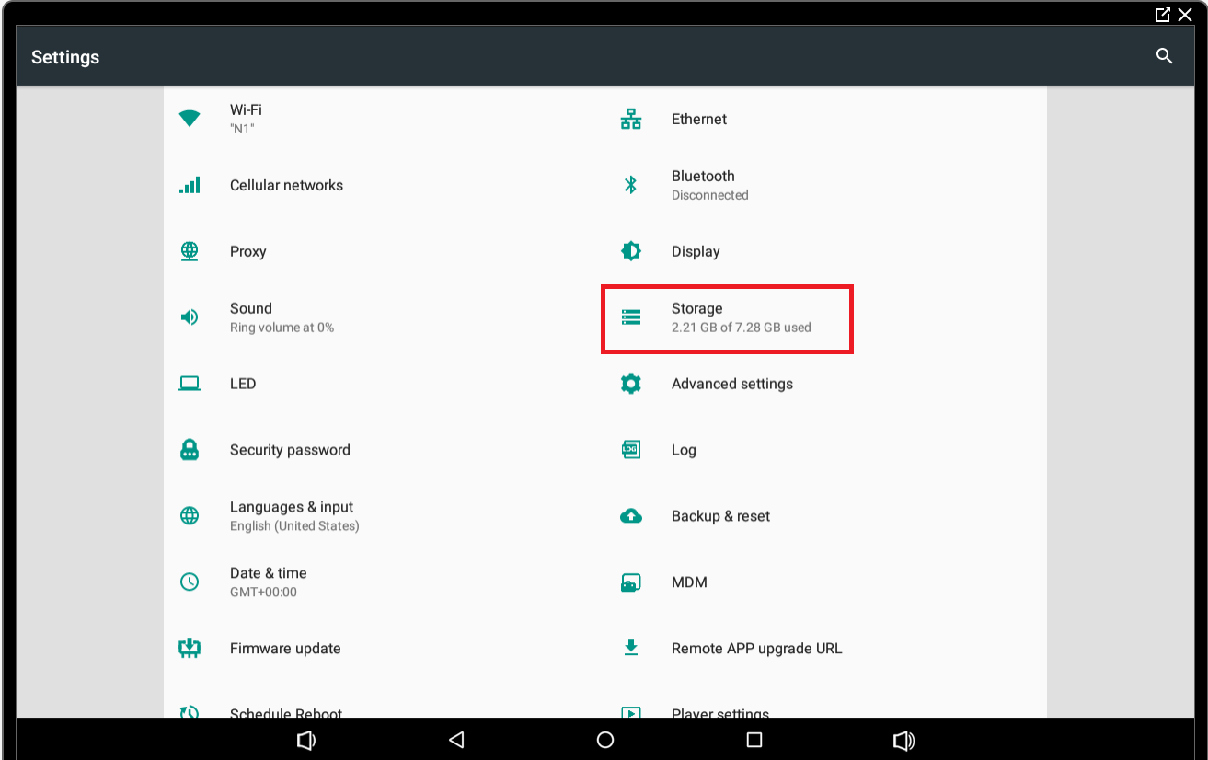Tap the Proxy globe icon
This screenshot has height=760, width=1208.
point(190,251)
